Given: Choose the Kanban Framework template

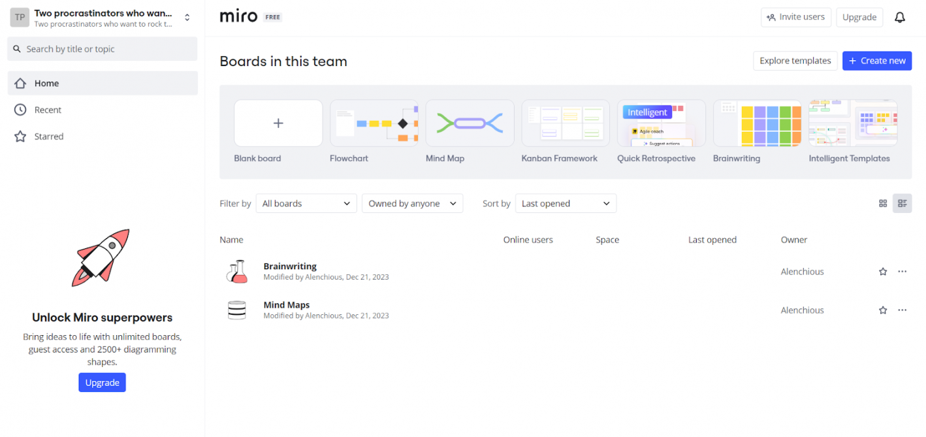Looking at the screenshot, I should [x=566, y=123].
